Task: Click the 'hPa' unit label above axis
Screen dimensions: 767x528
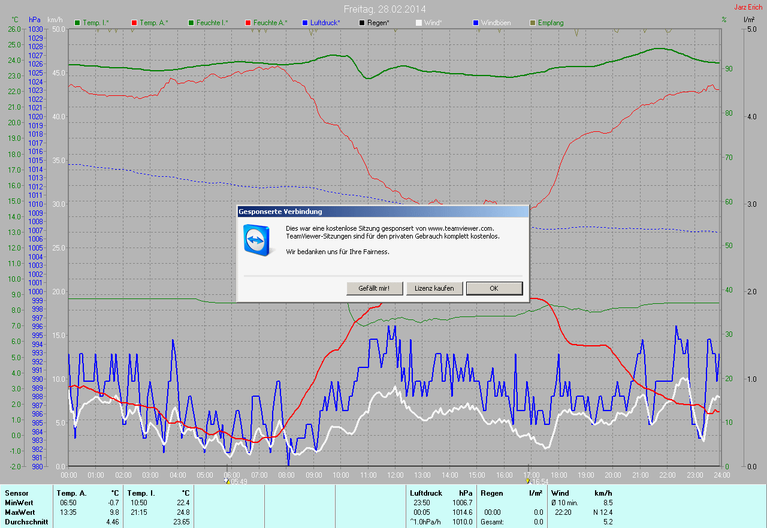Action: pyautogui.click(x=34, y=20)
